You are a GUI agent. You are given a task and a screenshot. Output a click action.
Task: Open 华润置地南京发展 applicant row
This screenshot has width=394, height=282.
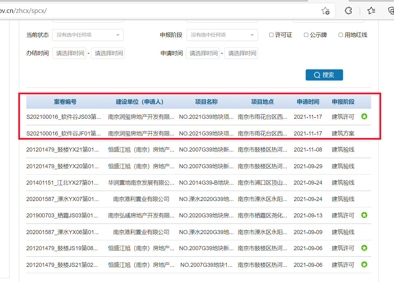pyautogui.click(x=141, y=182)
